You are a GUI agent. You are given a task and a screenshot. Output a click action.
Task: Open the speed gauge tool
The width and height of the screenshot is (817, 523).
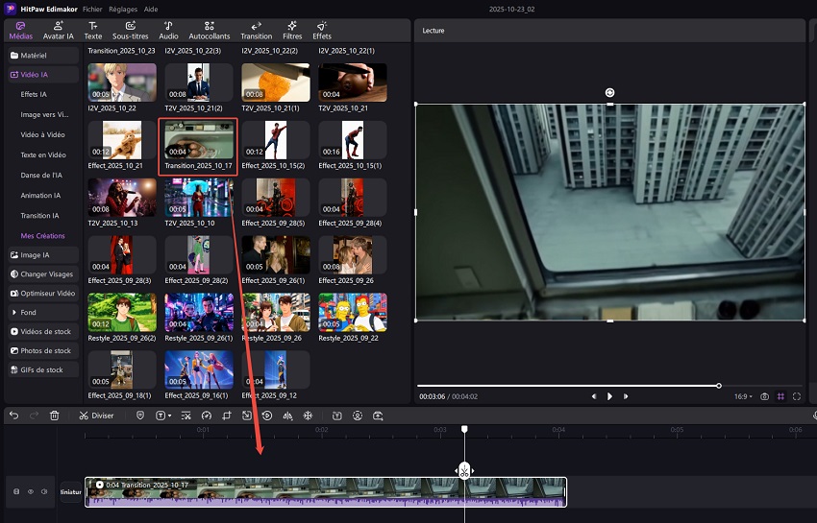tap(206, 416)
